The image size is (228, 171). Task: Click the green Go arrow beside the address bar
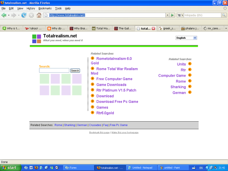click(x=172, y=15)
